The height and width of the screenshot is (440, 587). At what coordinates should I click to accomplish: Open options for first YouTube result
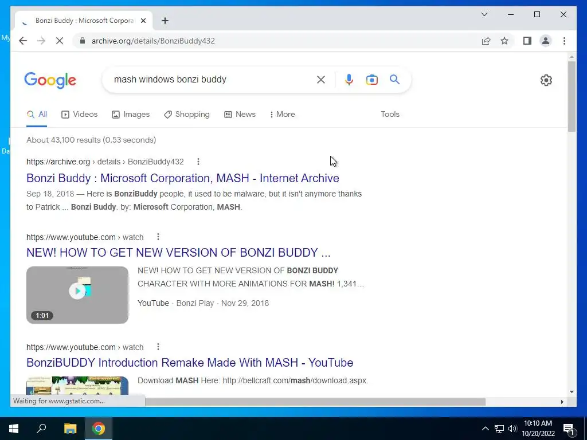pyautogui.click(x=158, y=237)
